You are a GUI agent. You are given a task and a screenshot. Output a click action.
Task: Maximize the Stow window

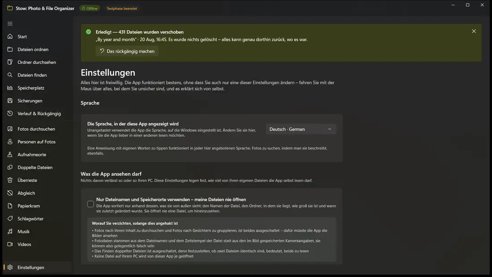click(467, 5)
